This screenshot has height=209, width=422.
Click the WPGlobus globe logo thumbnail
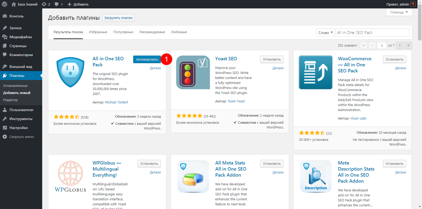(70, 176)
